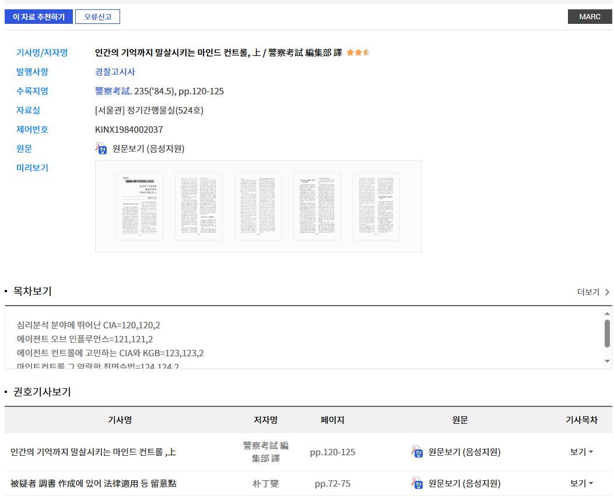Click the star rating next to the title
The height and width of the screenshot is (496, 614).
pyautogui.click(x=358, y=52)
